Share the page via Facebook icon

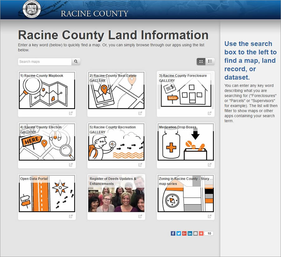(x=173, y=233)
